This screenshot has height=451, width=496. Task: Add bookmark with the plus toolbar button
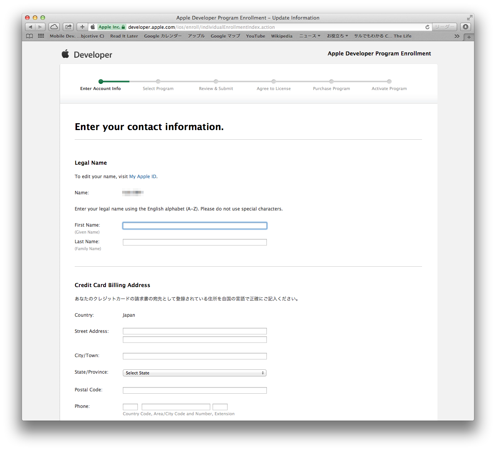pos(82,27)
